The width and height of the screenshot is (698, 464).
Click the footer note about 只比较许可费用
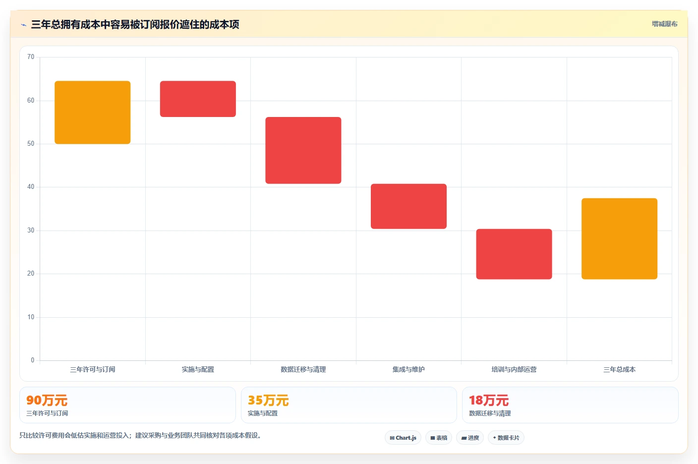pyautogui.click(x=140, y=436)
